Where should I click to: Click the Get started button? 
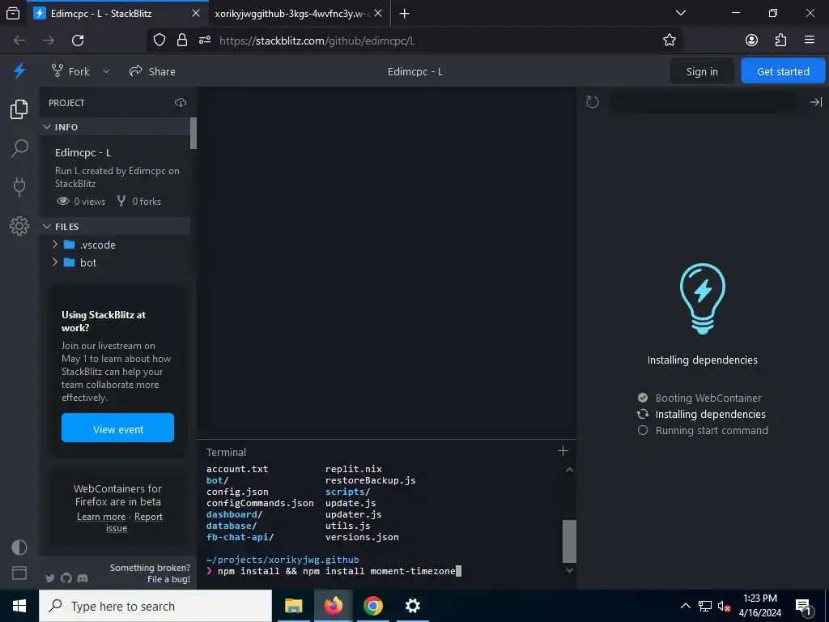pos(783,71)
